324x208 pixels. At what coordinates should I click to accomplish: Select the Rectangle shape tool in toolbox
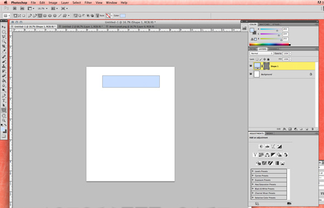(x=4, y=110)
